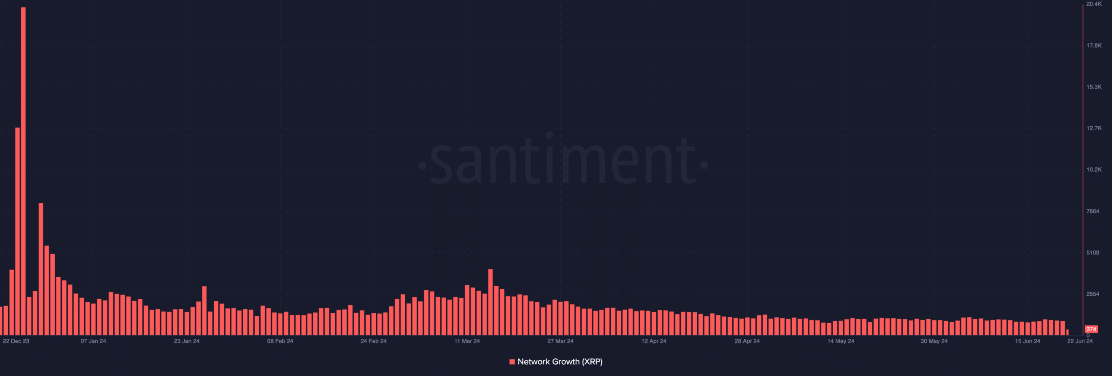This screenshot has width=1112, height=376.
Task: Click the 15 Jun 24 date label
Action: (x=1027, y=341)
